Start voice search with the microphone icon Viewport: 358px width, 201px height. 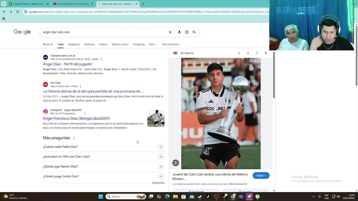pyautogui.click(x=179, y=32)
